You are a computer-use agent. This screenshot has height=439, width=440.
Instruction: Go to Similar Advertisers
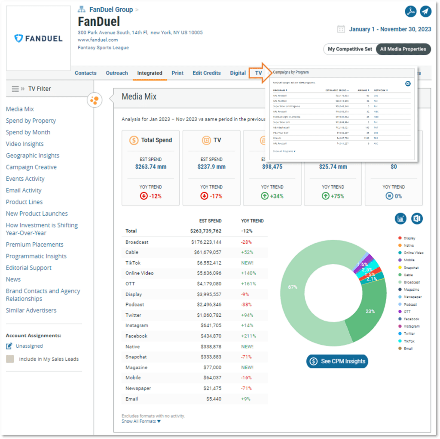coord(31,310)
